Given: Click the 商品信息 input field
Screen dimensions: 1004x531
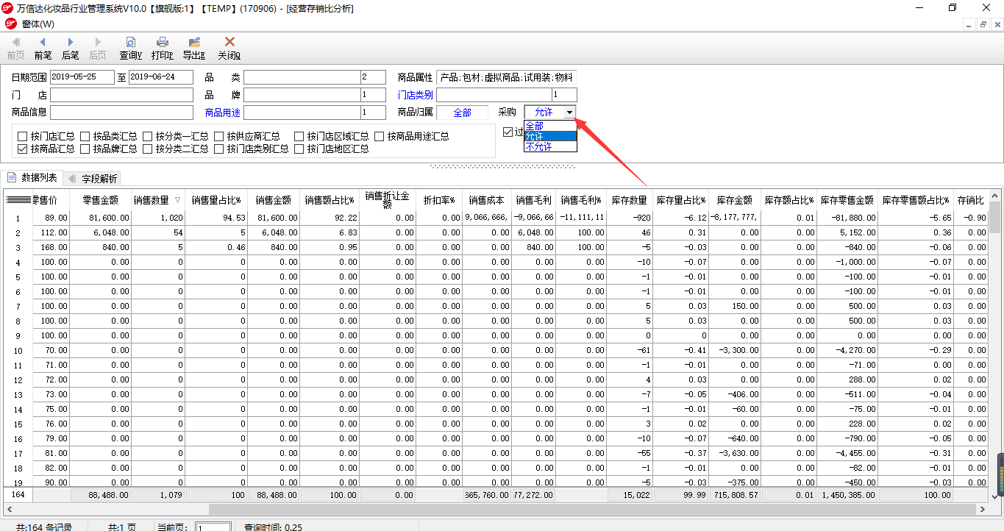Looking at the screenshot, I should pos(121,113).
